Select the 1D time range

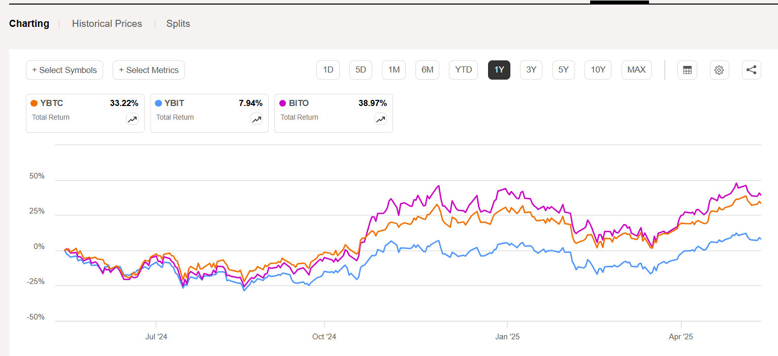pos(328,70)
